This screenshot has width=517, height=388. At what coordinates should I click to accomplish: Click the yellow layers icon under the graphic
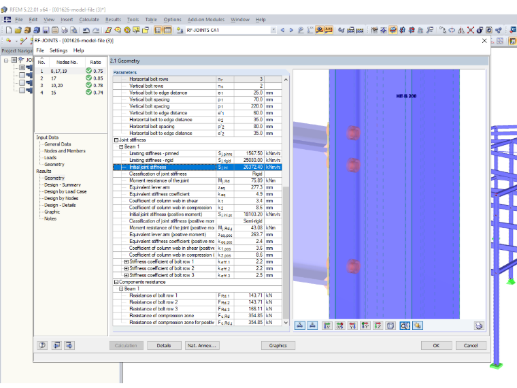[418, 326]
